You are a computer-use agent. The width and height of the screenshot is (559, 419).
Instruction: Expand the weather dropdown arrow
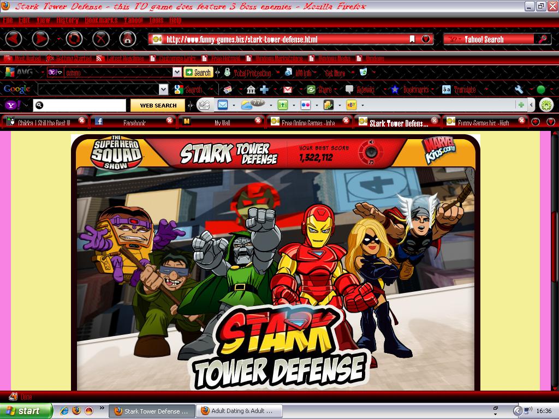(271, 105)
